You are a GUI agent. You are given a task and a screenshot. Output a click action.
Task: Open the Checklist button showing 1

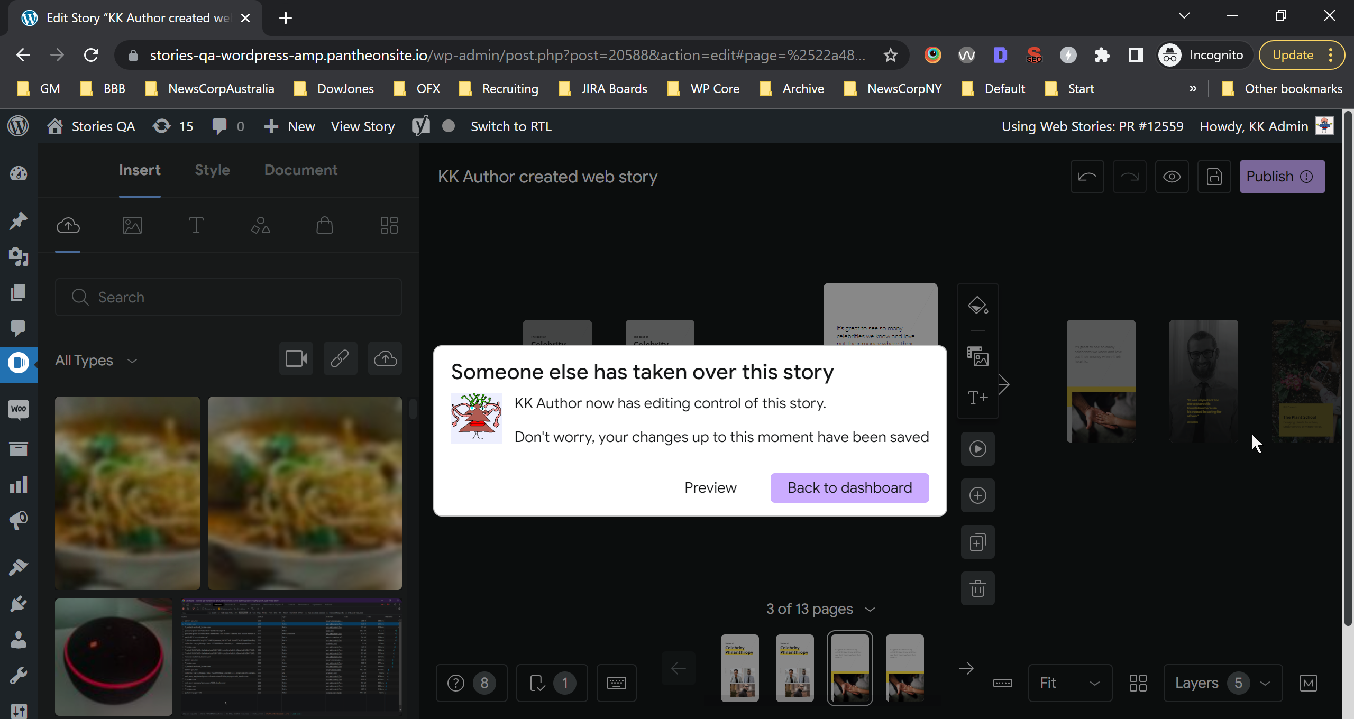552,683
